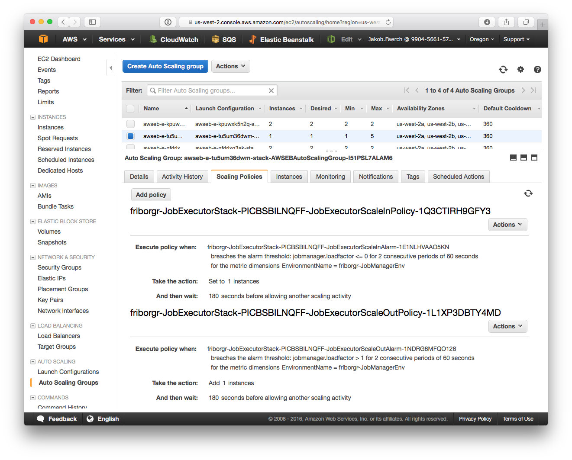
Task: Click the Safari forward arrow
Action: click(x=75, y=22)
